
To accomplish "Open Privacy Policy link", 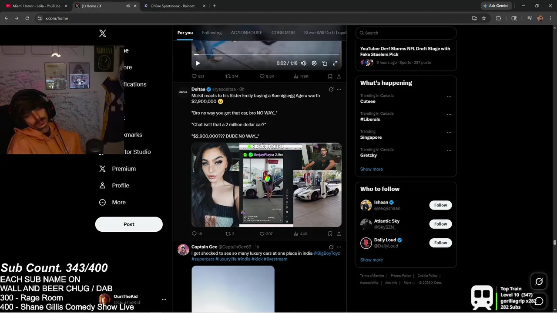I will point(401,276).
